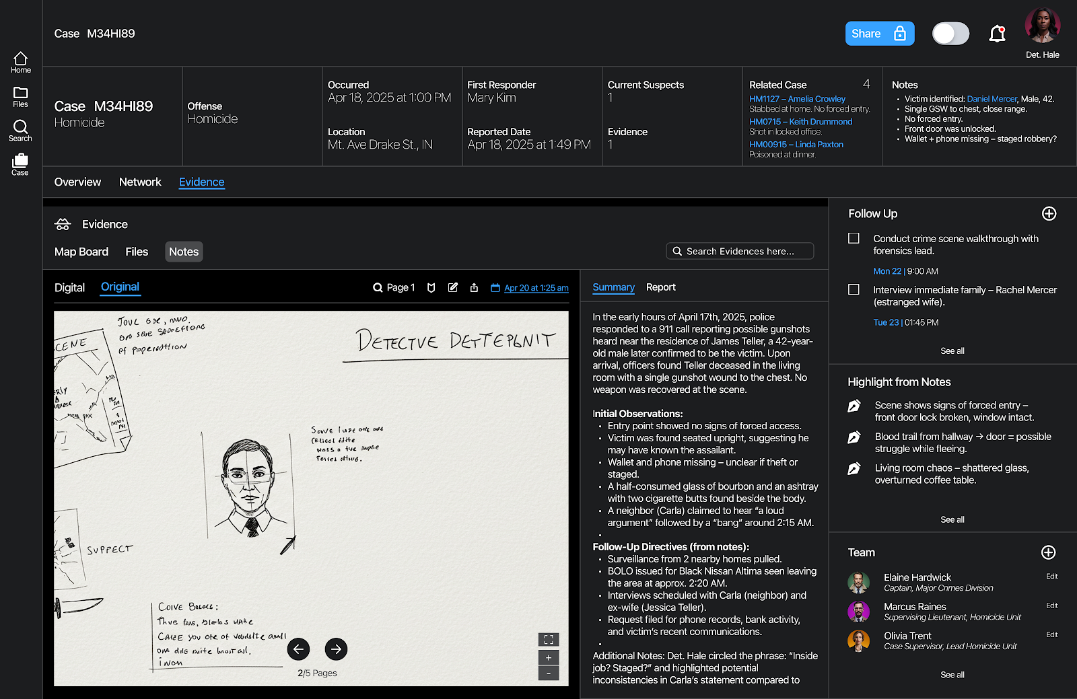The image size is (1077, 699).
Task: Check the crime scene walkthrough task
Action: point(854,238)
